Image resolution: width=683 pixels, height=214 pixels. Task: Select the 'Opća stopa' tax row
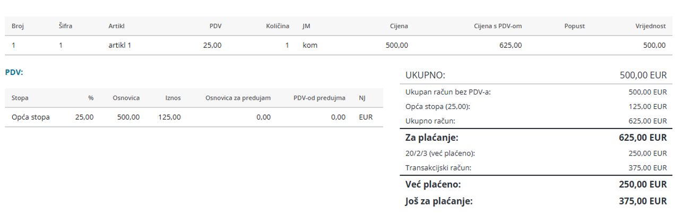pos(31,117)
